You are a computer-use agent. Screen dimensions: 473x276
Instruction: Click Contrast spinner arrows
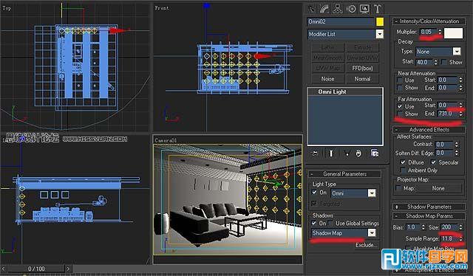coord(457,145)
